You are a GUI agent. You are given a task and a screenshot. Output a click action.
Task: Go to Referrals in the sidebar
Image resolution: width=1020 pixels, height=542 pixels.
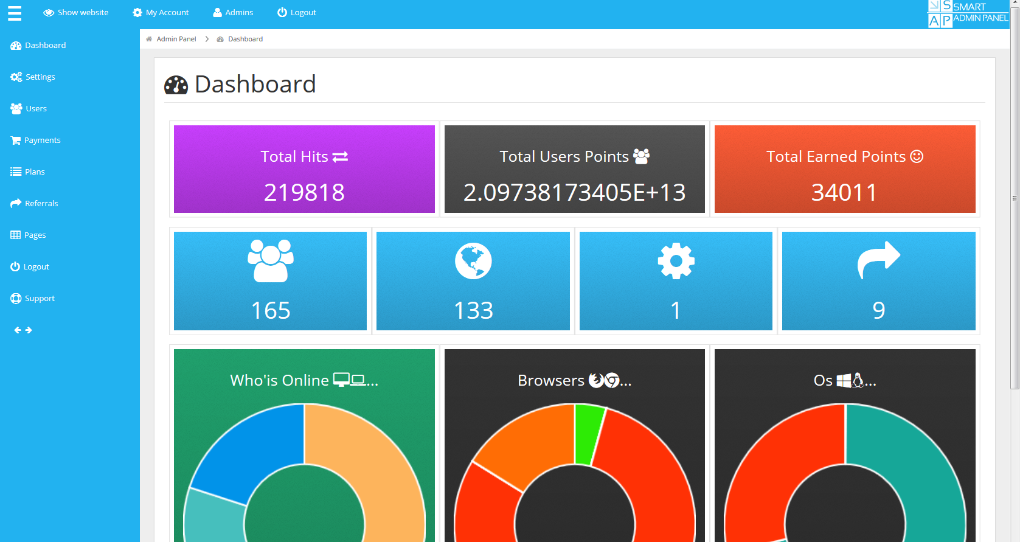point(35,204)
